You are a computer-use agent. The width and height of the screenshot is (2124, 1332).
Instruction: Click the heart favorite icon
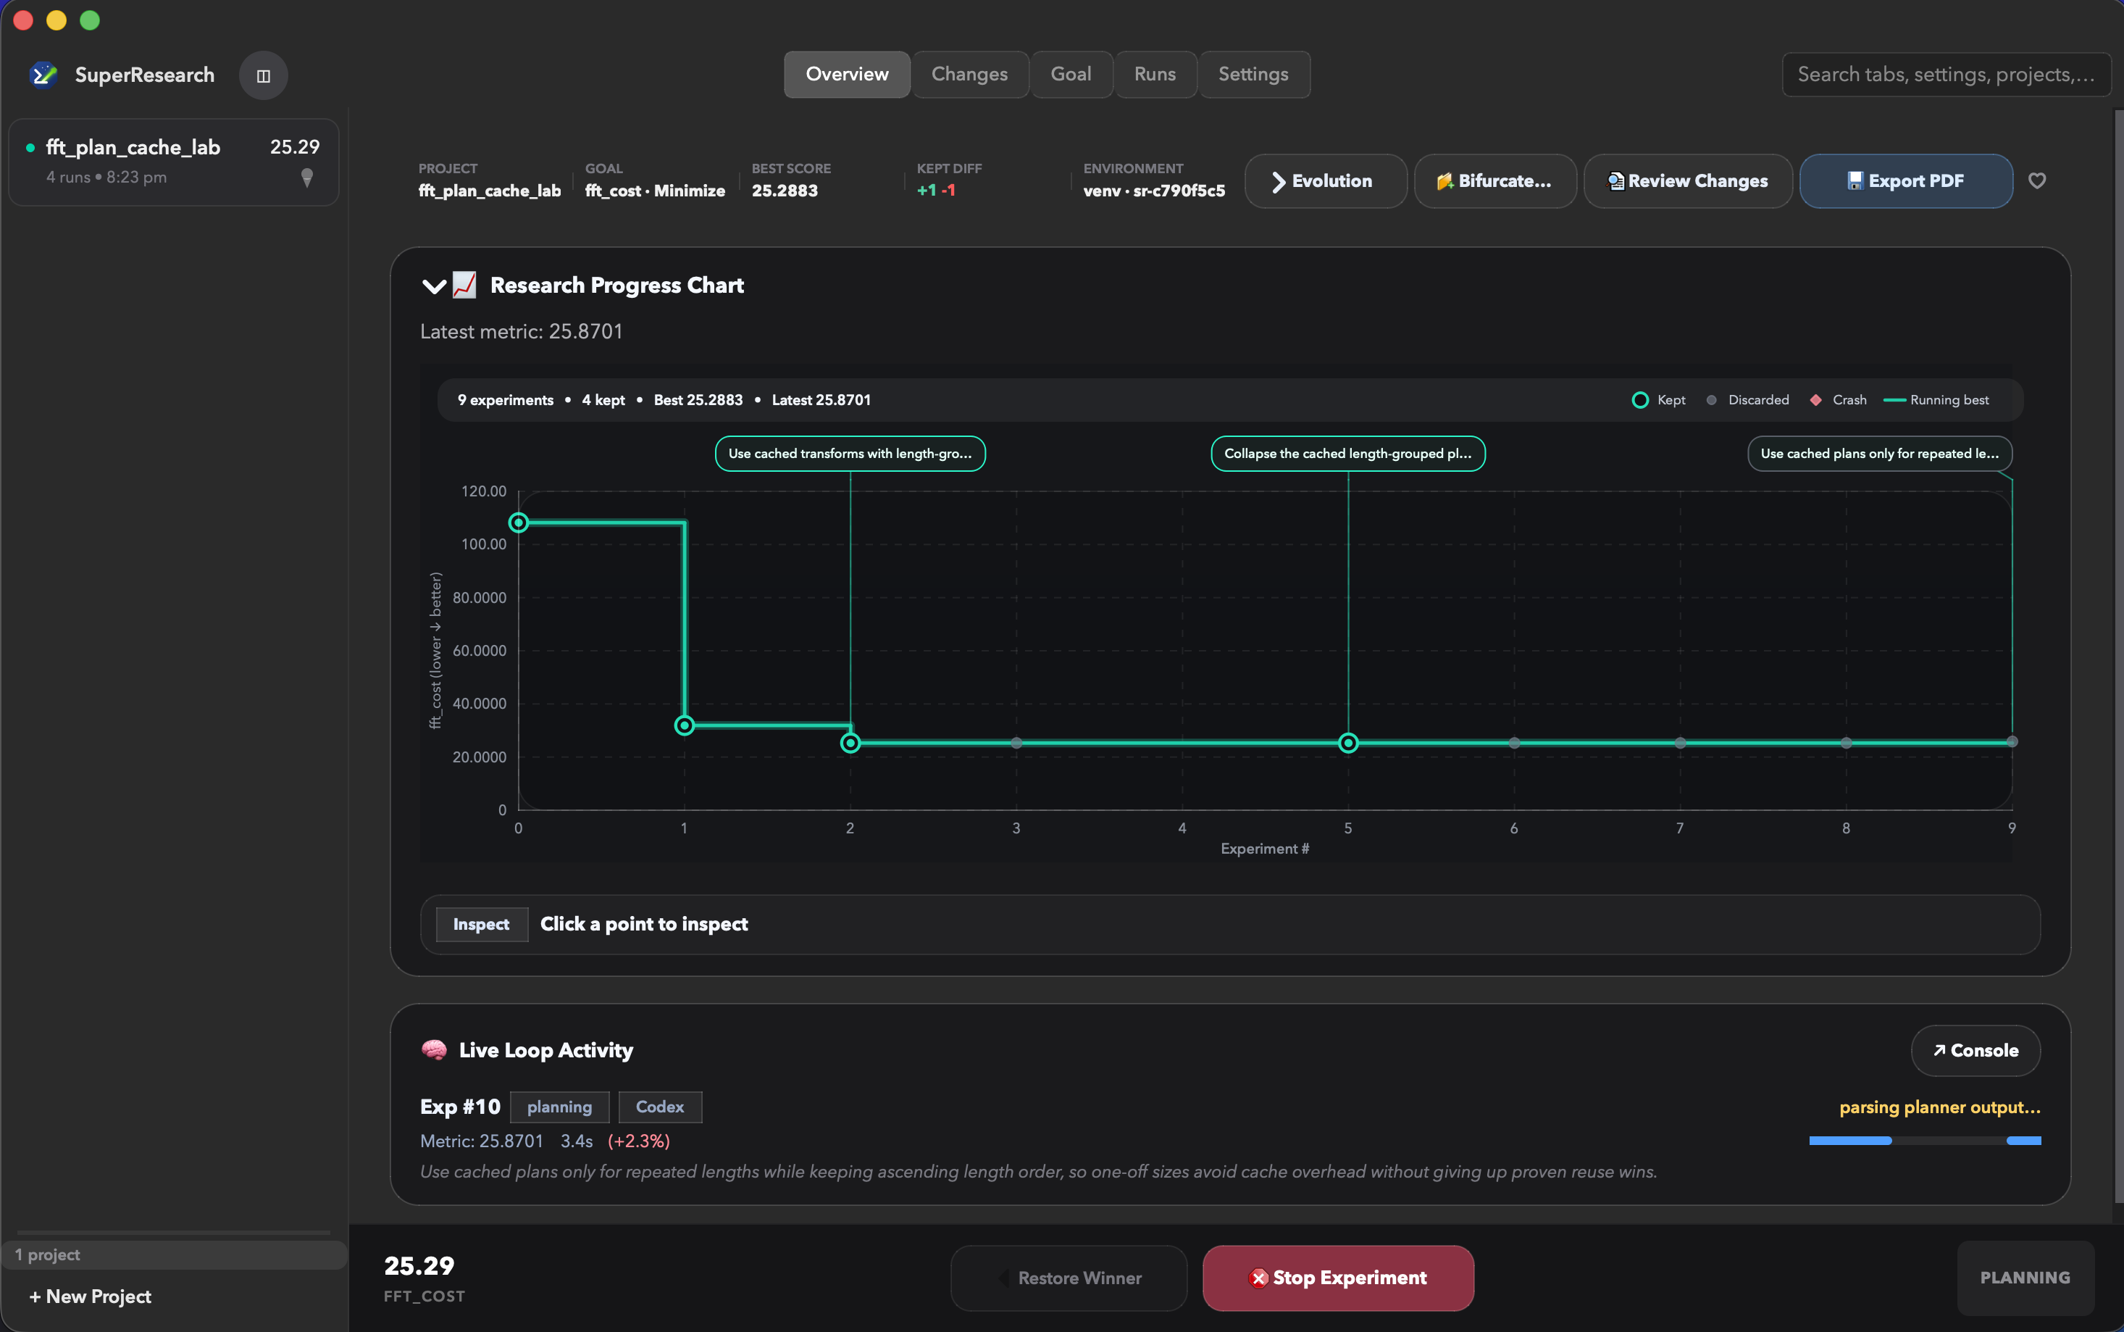2037,180
